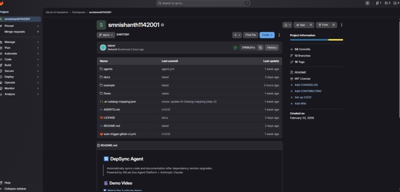This screenshot has width=400, height=192.
Task: Click Add Wiki link
Action: [301, 103]
